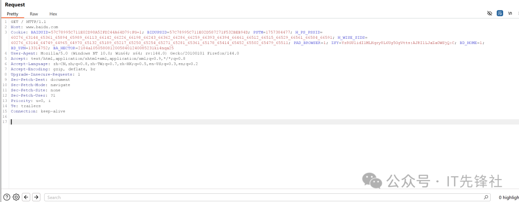Click the BAIDUID cookie name
The image size is (519, 202).
tap(39, 32)
